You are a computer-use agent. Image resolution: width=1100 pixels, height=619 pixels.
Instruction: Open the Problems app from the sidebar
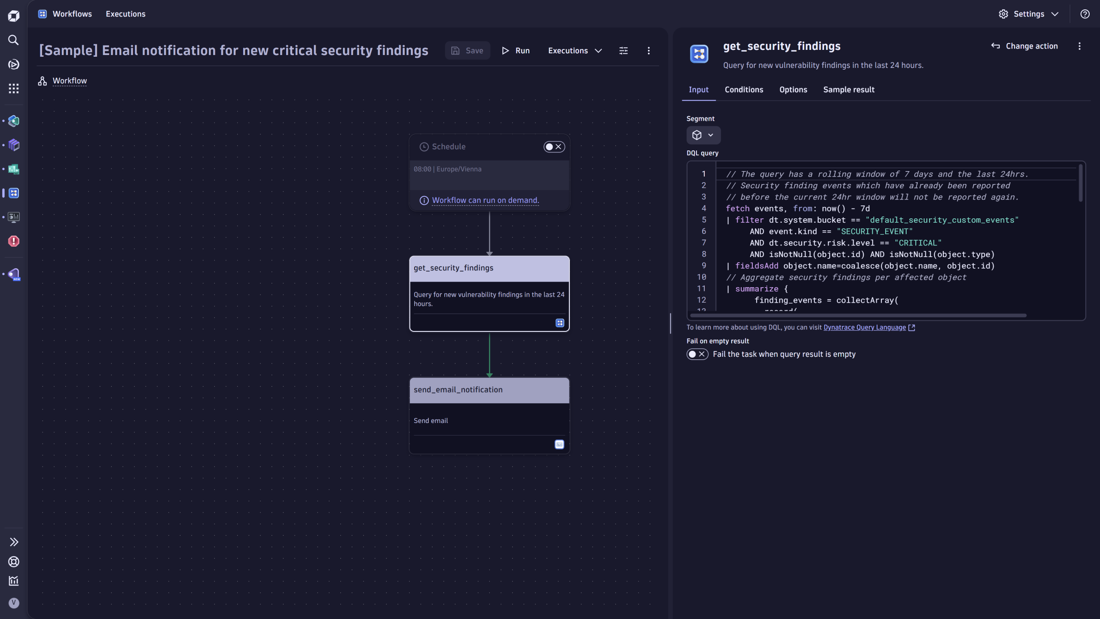tap(13, 241)
